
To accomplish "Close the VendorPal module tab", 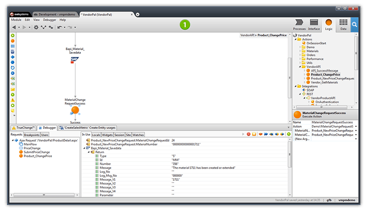I will point(132,15).
